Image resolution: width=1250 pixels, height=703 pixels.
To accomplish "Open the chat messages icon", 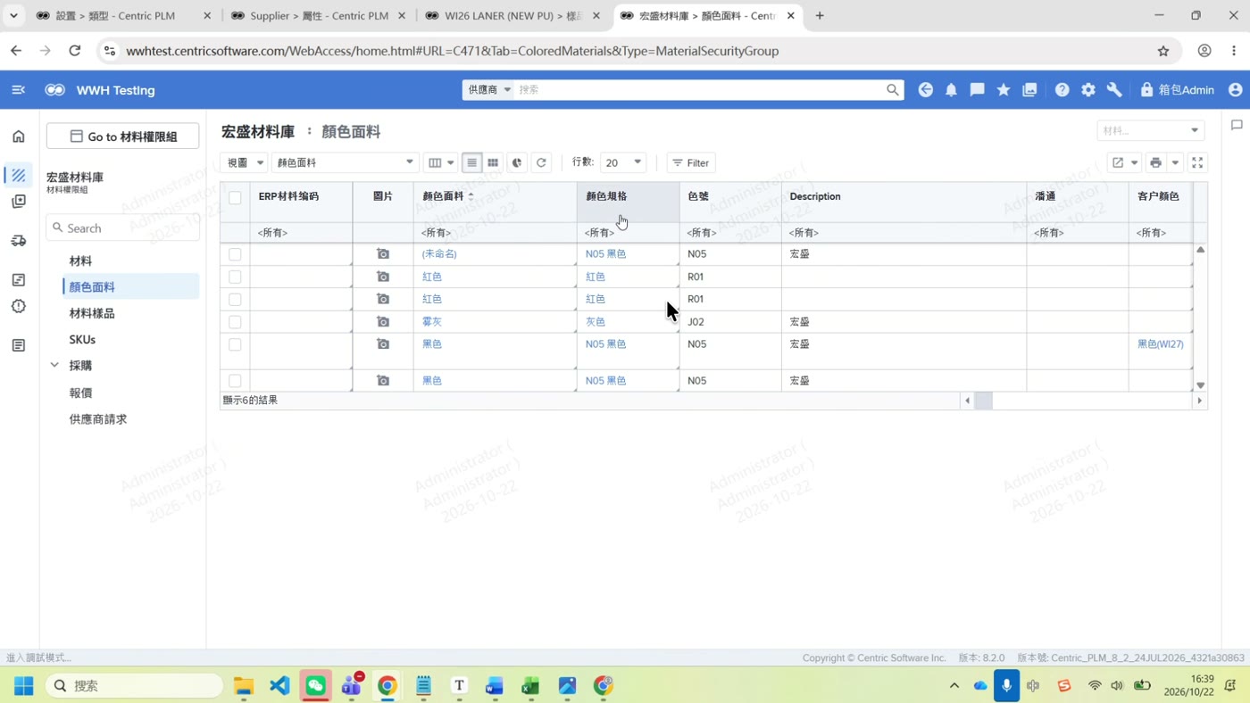I will 977,90.
